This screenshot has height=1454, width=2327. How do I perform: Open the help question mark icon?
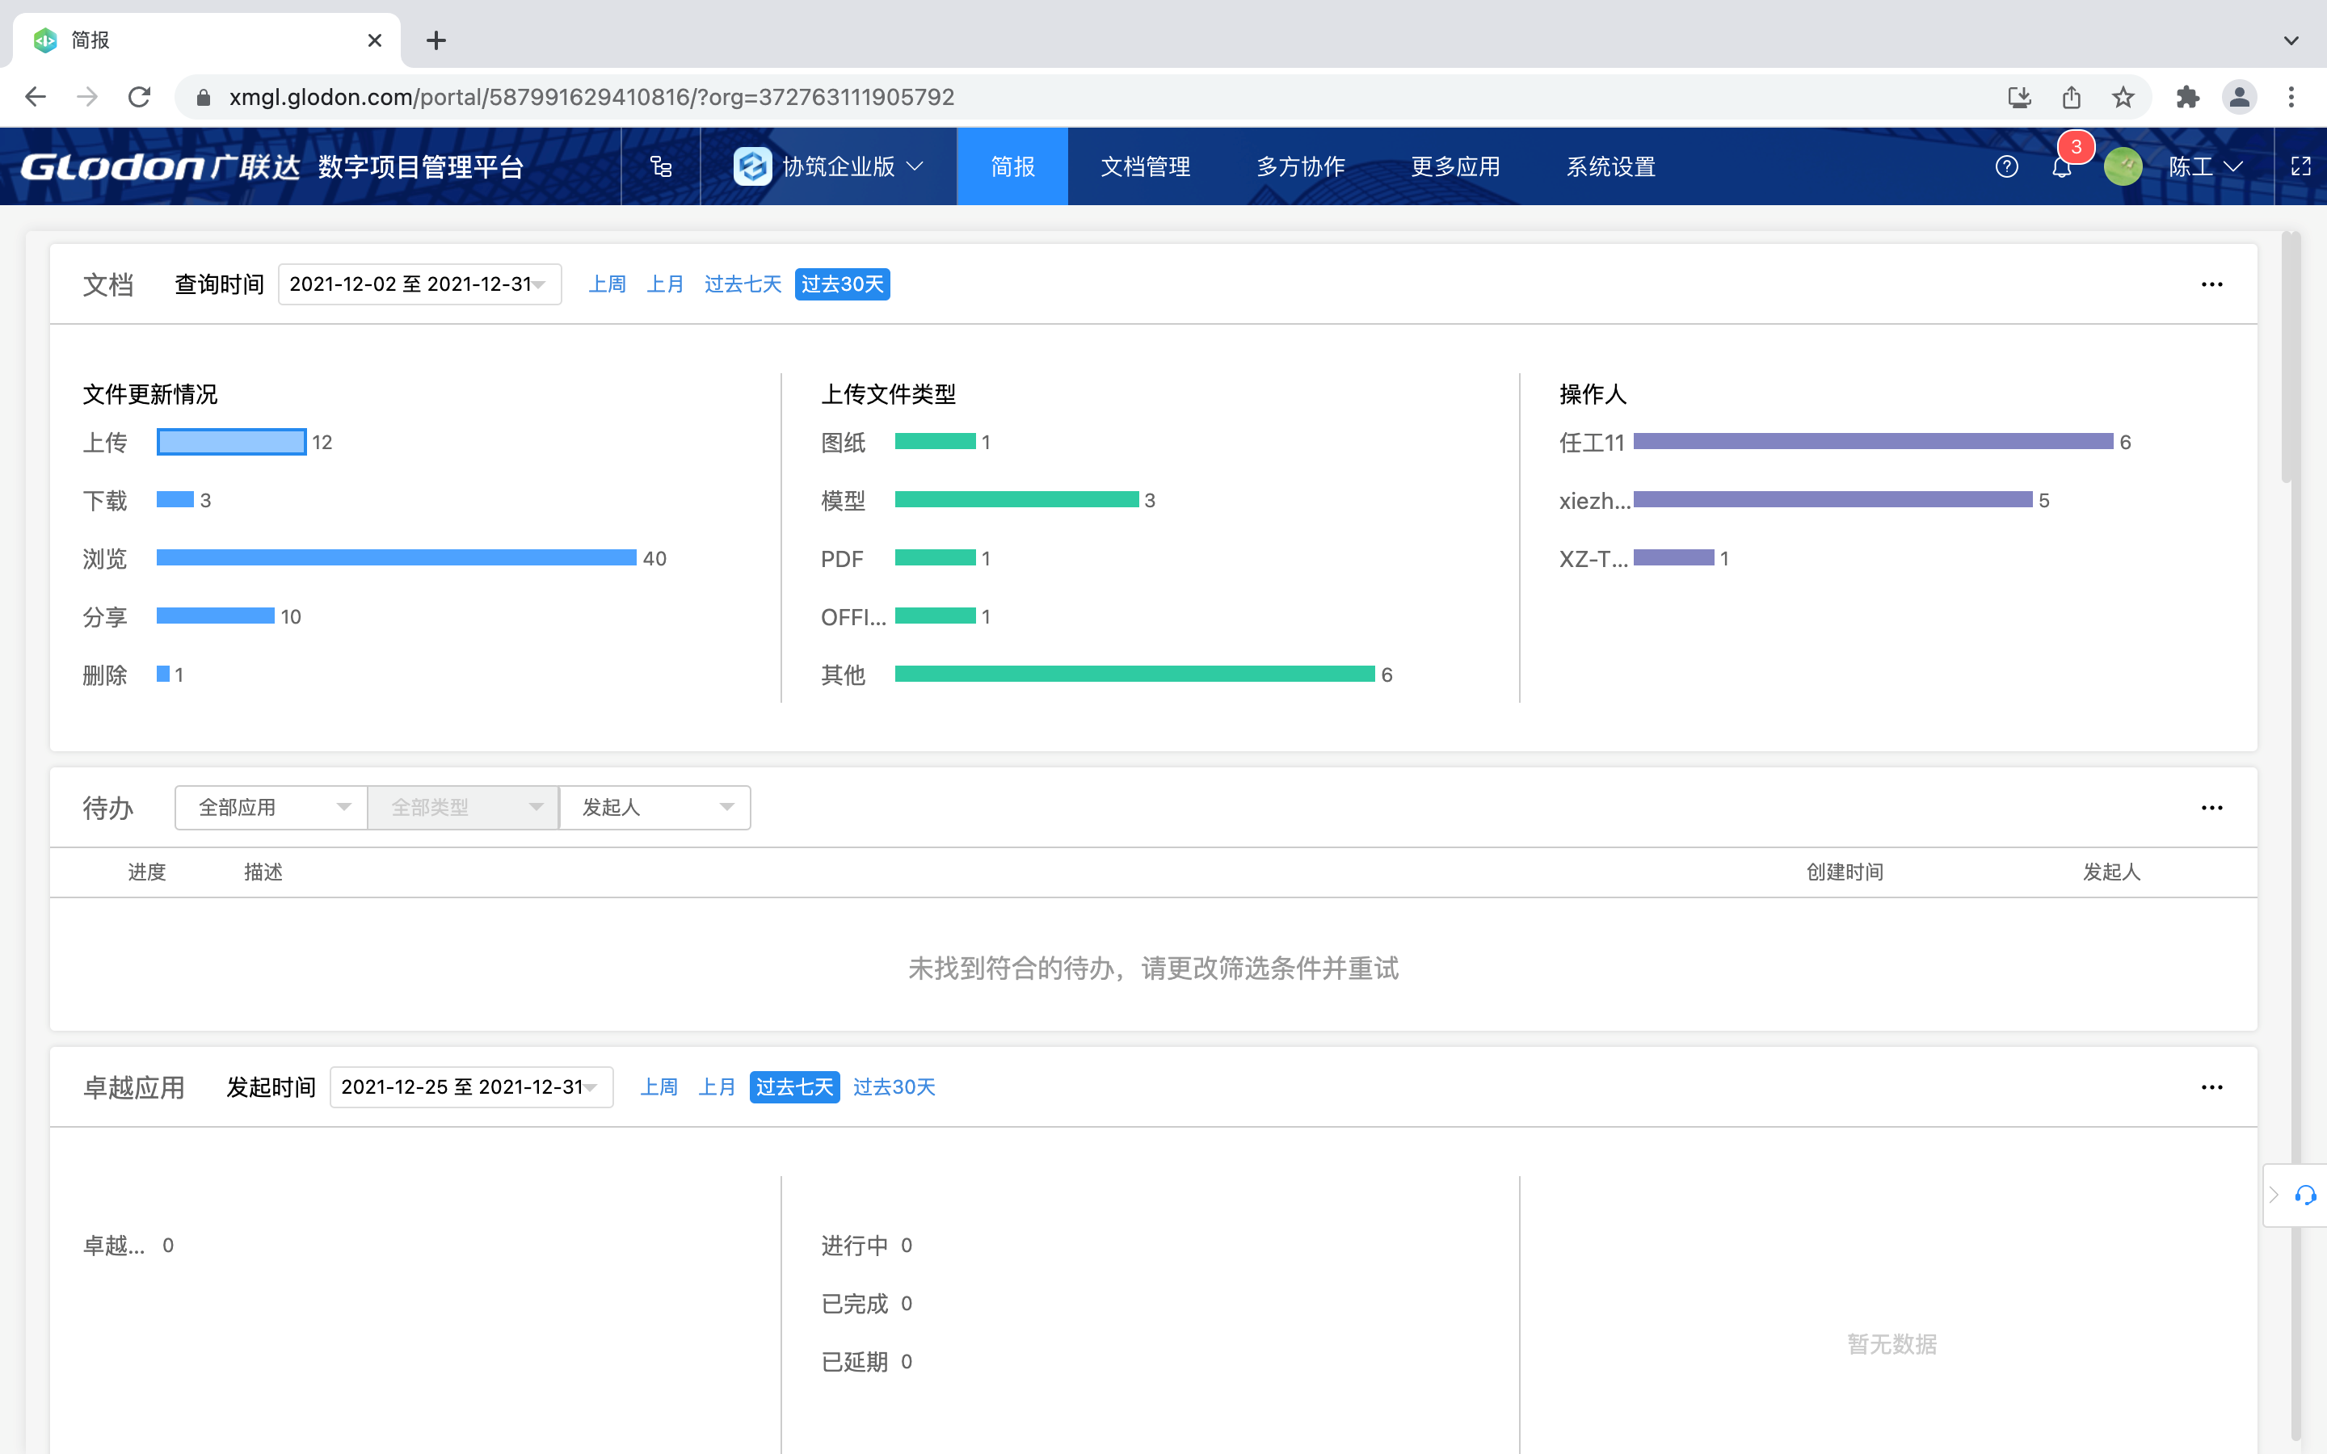coord(2008,166)
